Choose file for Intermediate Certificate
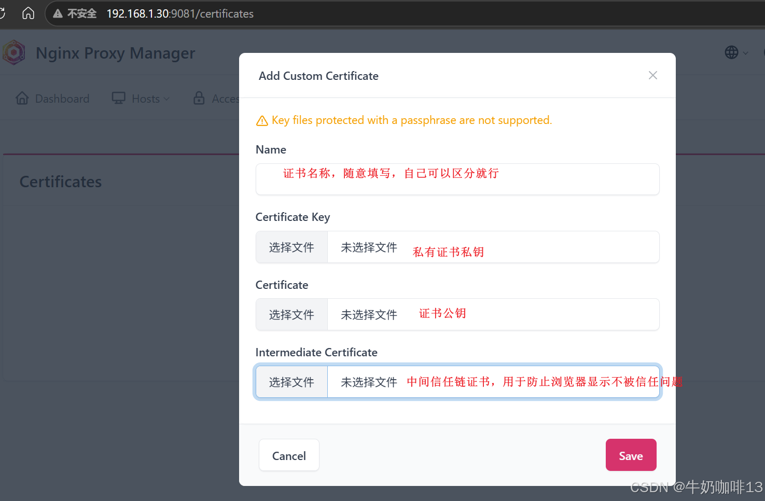765x501 pixels. click(x=291, y=382)
